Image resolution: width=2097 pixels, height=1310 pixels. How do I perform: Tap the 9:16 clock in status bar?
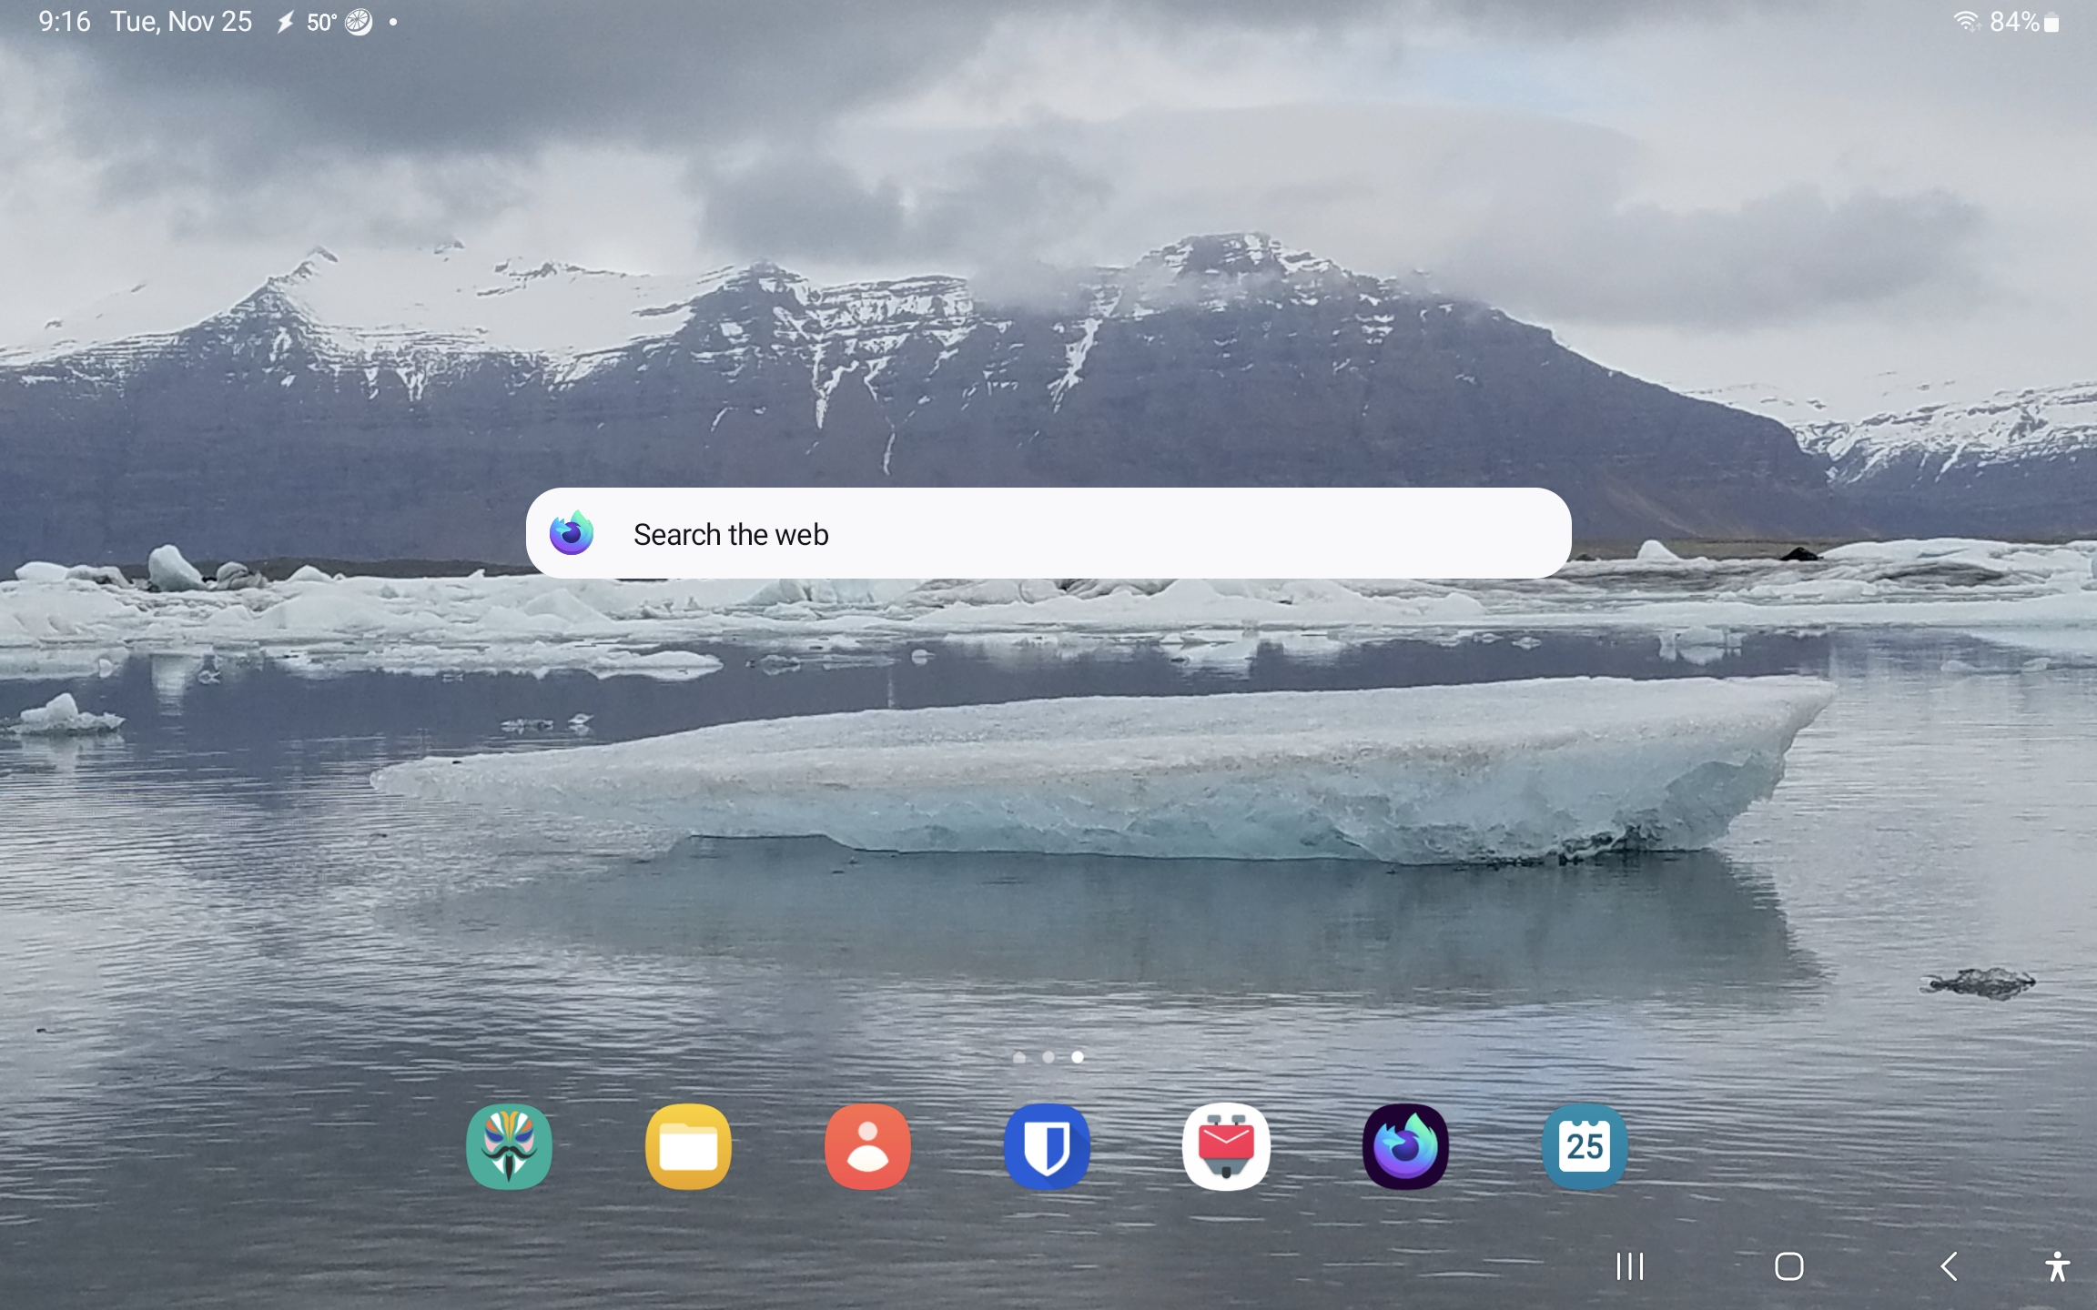64,22
